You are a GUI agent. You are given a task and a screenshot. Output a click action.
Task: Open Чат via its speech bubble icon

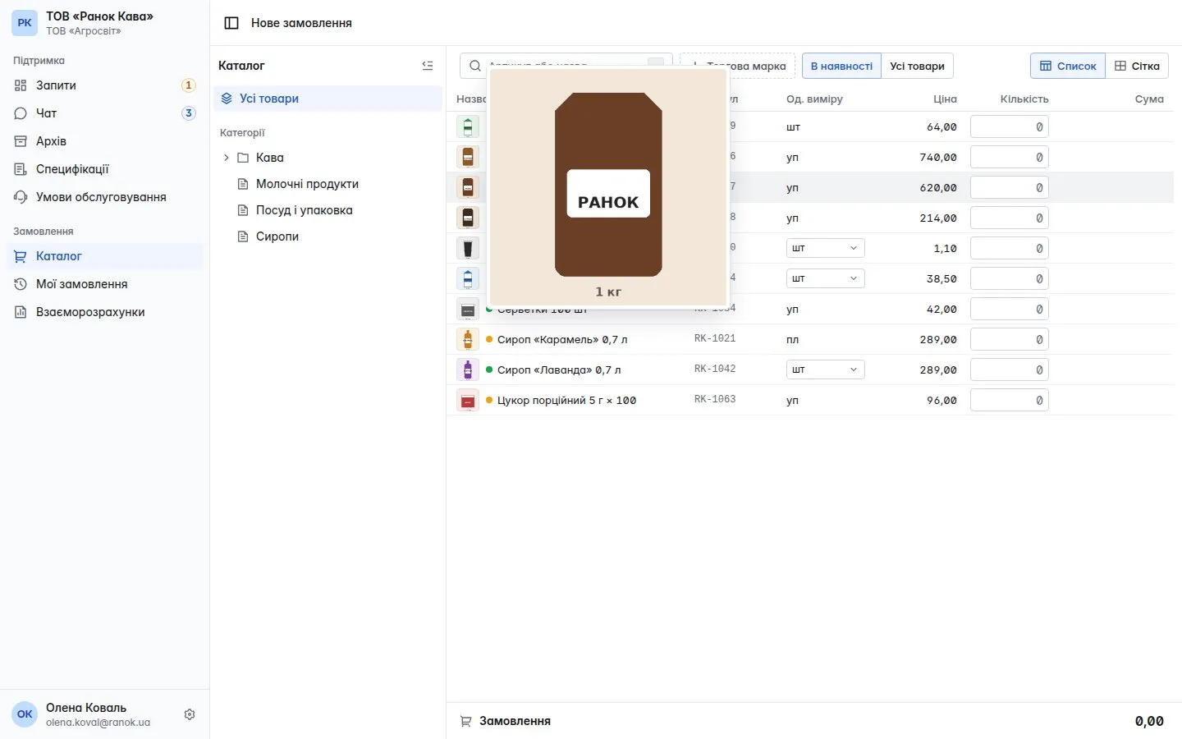[x=21, y=113]
